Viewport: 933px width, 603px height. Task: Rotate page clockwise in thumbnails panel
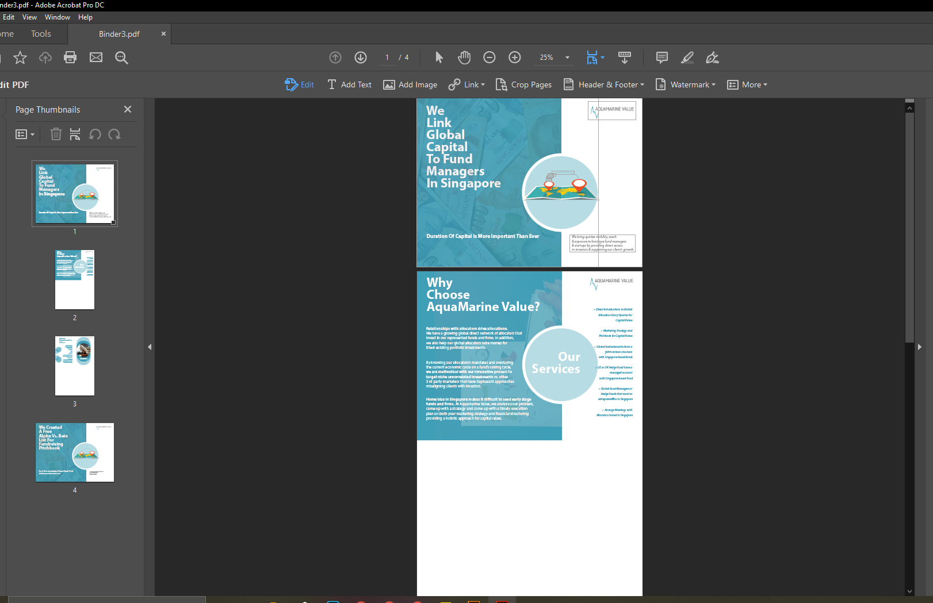click(x=114, y=134)
